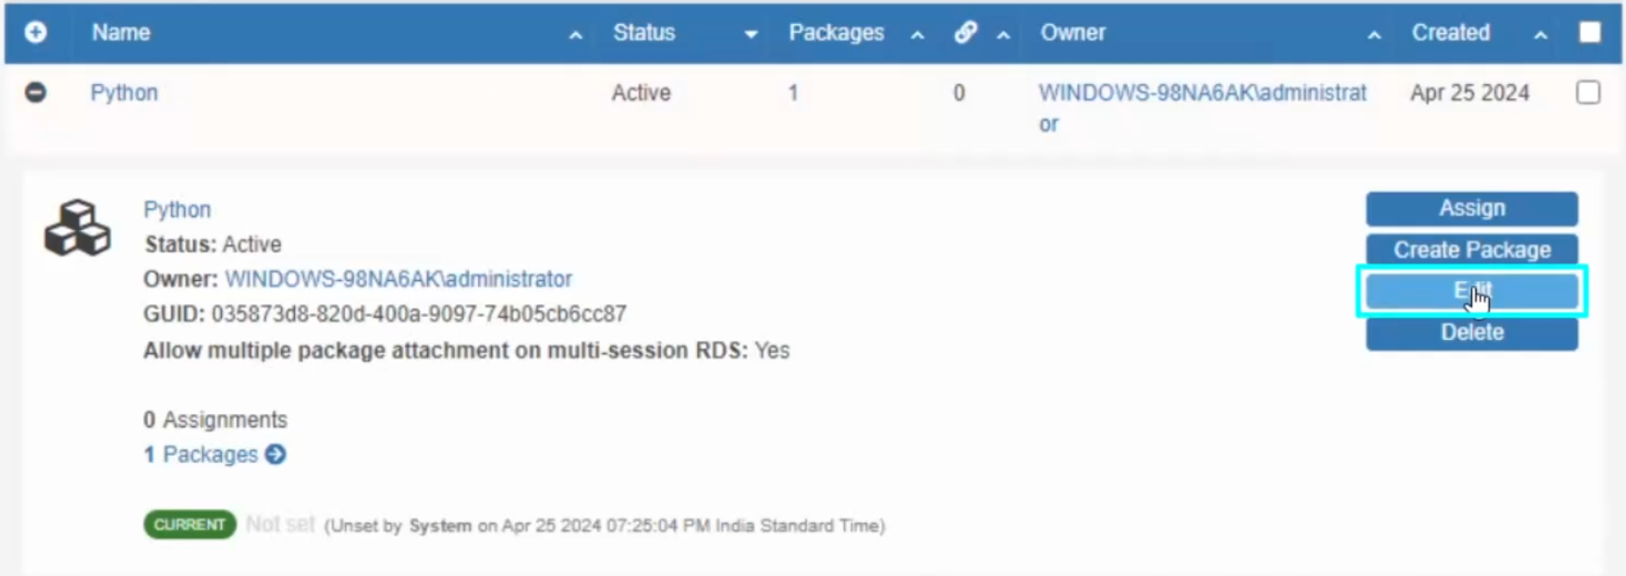The height and width of the screenshot is (576, 1626).
Task: Toggle the select-all checkbox in header
Action: [x=1589, y=32]
